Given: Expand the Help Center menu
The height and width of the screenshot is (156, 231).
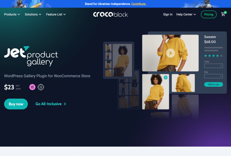Looking at the screenshot, I should coord(186,14).
